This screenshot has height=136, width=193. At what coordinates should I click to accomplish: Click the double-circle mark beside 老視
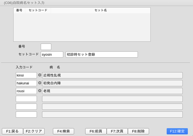pos(40,91)
